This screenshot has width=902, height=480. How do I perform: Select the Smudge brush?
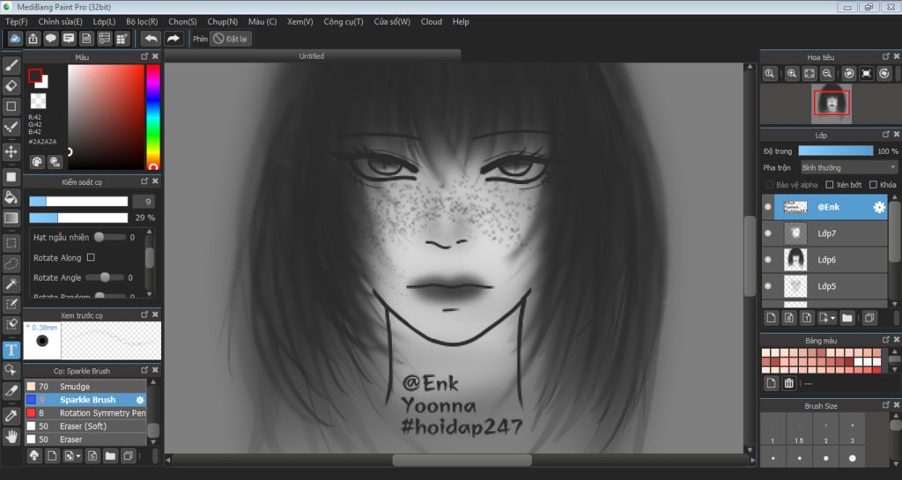85,387
